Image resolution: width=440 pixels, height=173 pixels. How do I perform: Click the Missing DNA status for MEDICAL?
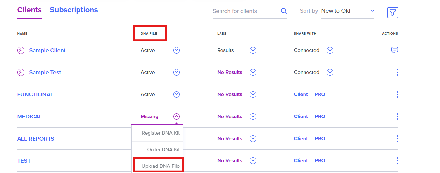[x=149, y=117]
